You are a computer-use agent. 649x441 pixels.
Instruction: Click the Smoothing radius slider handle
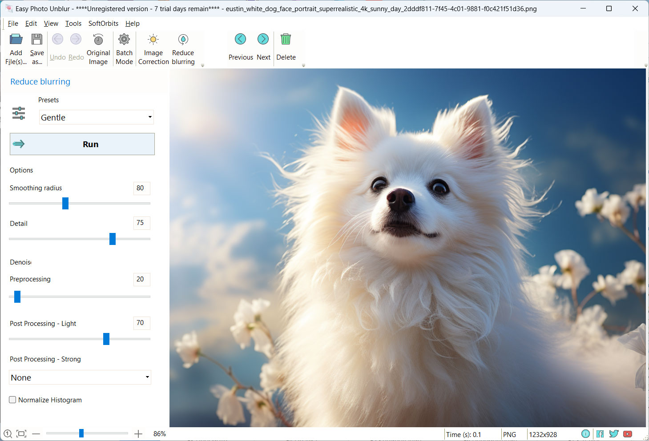(x=65, y=203)
